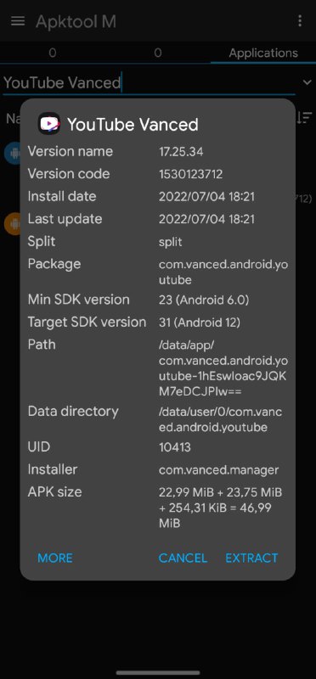
Task: Open the middle tab labeled 0
Action: [158, 53]
